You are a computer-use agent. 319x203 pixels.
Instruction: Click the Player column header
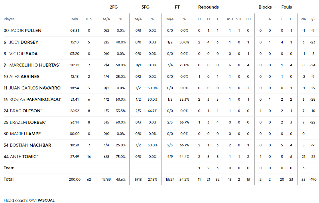(9, 19)
